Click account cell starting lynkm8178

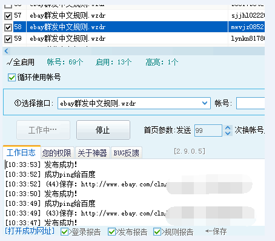coord(247,38)
